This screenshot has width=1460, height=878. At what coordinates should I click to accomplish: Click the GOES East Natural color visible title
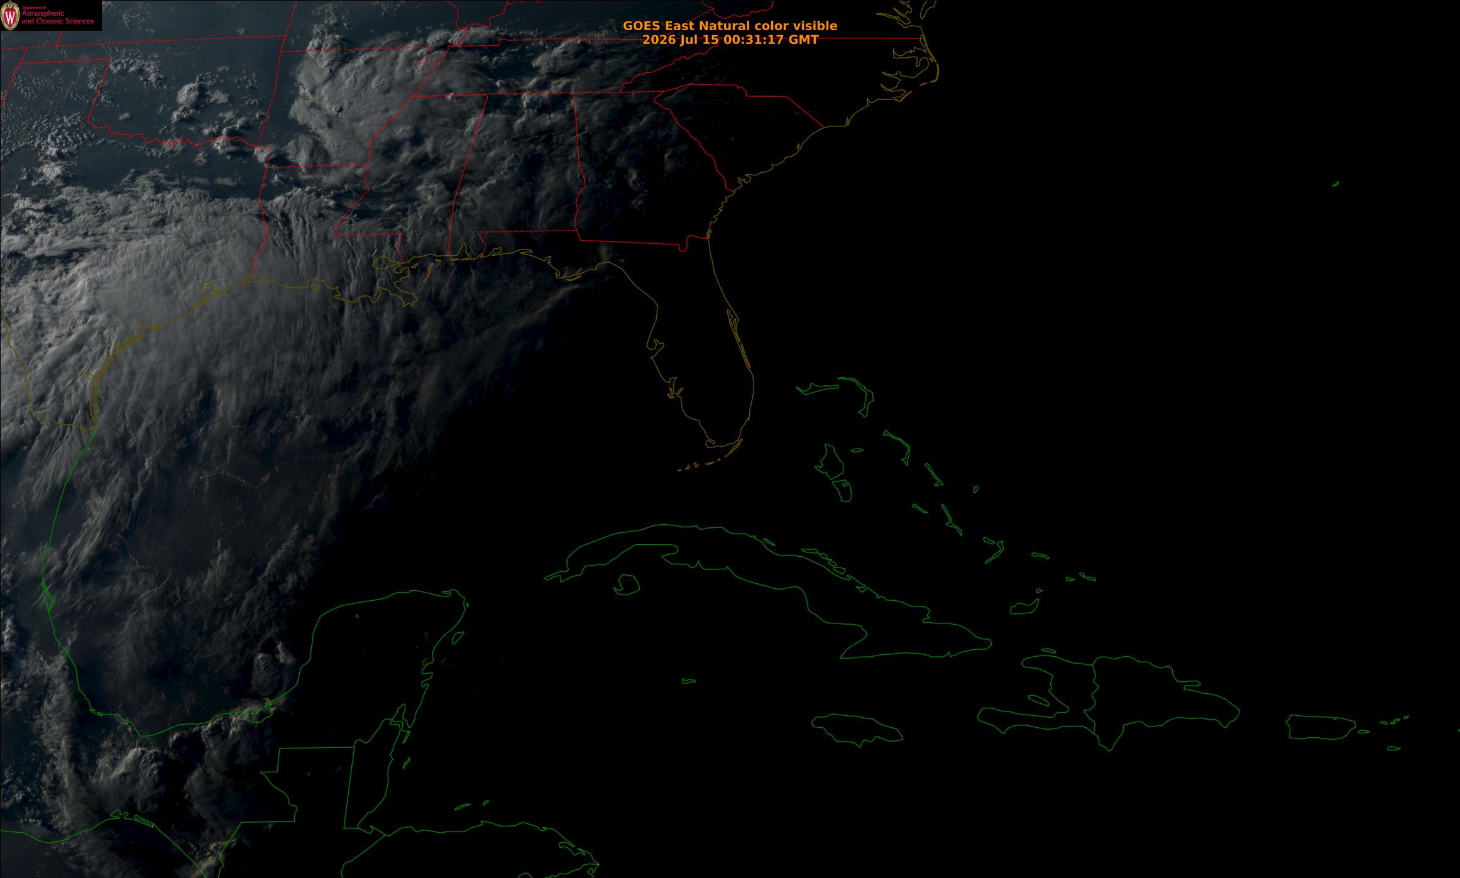[x=730, y=26]
